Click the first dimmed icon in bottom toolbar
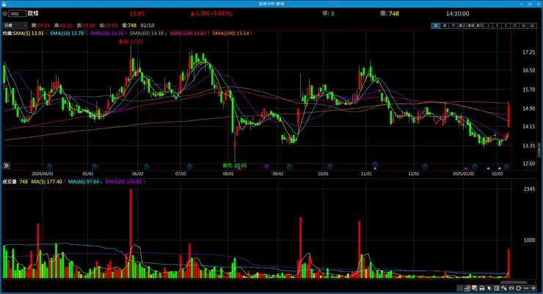Image resolution: width=543 pixels, height=294 pixels. coord(460,288)
